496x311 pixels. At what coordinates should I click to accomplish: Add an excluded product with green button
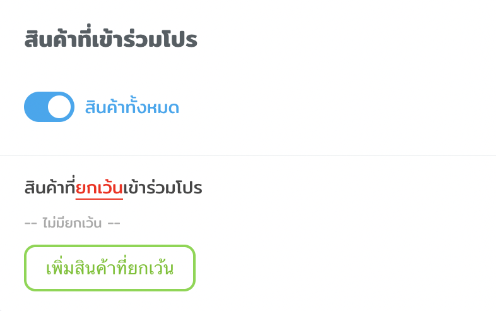(x=110, y=268)
